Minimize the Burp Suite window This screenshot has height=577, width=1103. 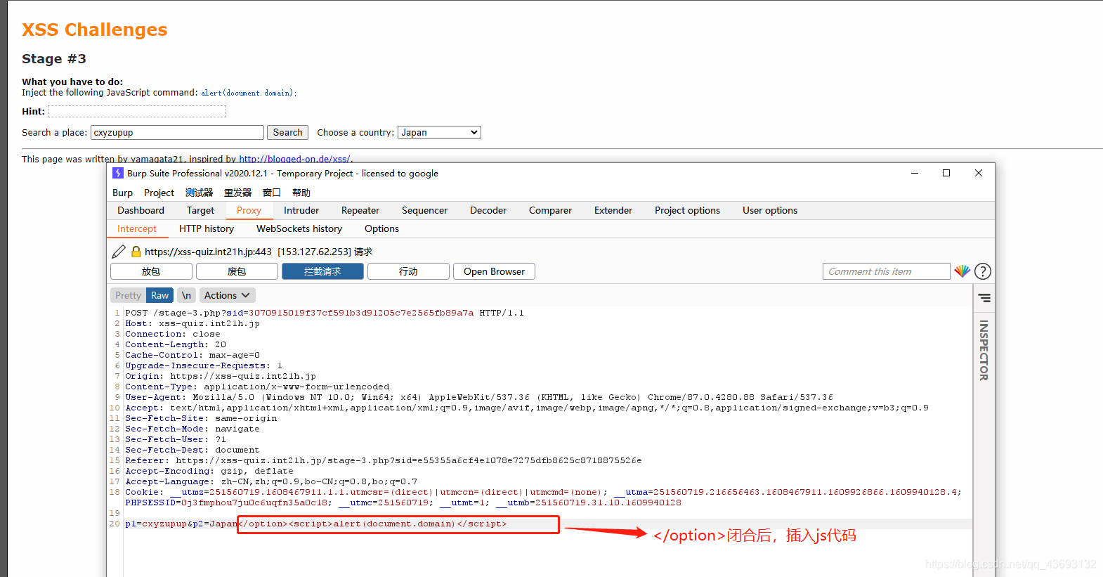pyautogui.click(x=915, y=173)
